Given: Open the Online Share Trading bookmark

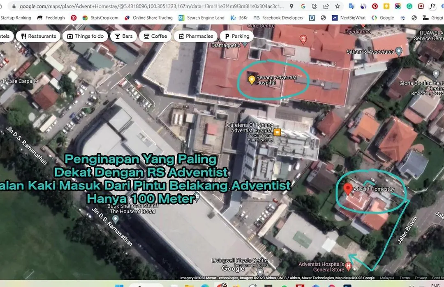Looking at the screenshot, I should [149, 18].
